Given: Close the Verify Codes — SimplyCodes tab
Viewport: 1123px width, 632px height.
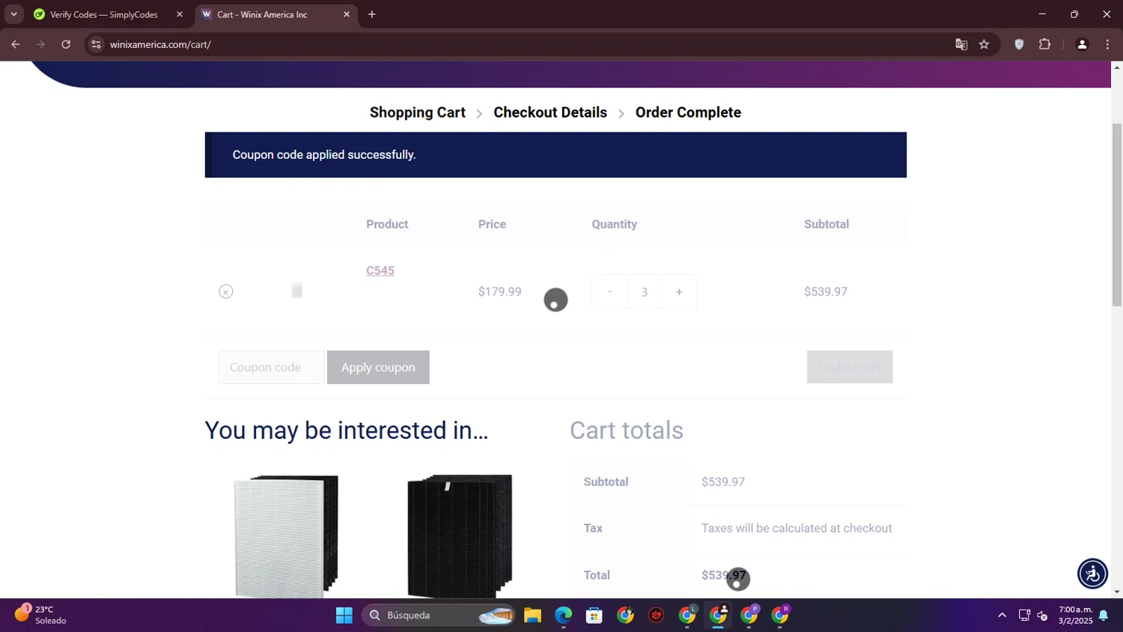Looking at the screenshot, I should (180, 14).
